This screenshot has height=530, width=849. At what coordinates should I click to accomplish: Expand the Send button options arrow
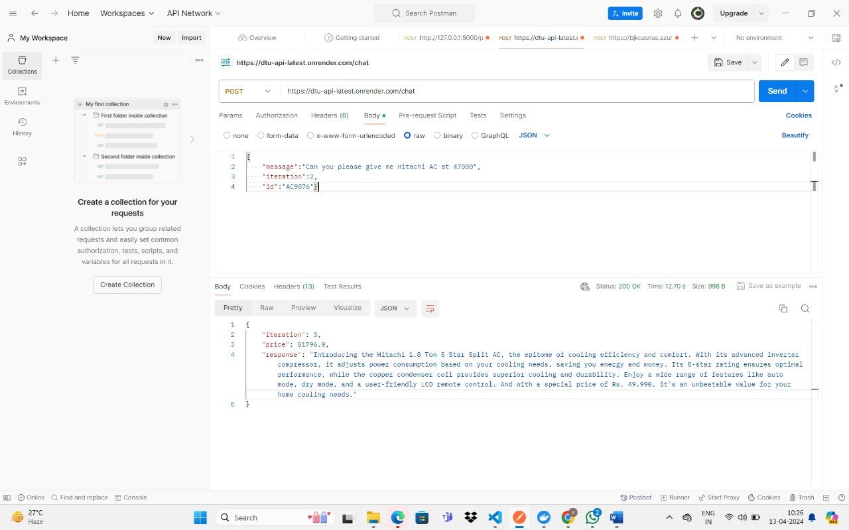[x=805, y=92]
